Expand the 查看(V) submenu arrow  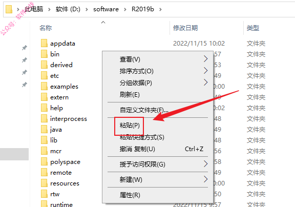[206, 59]
